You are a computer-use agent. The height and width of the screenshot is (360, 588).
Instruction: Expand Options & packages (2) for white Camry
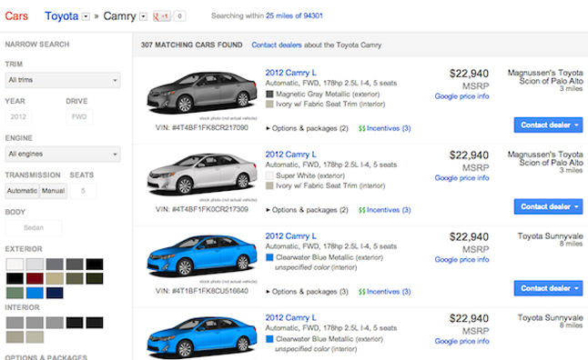pyautogui.click(x=307, y=210)
